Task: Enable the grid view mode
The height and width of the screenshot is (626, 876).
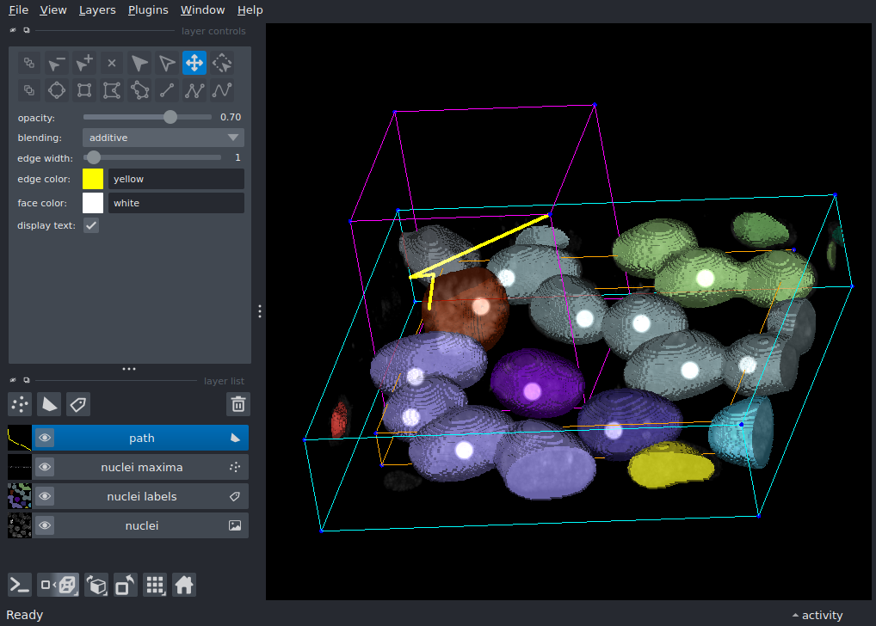Action: click(155, 585)
